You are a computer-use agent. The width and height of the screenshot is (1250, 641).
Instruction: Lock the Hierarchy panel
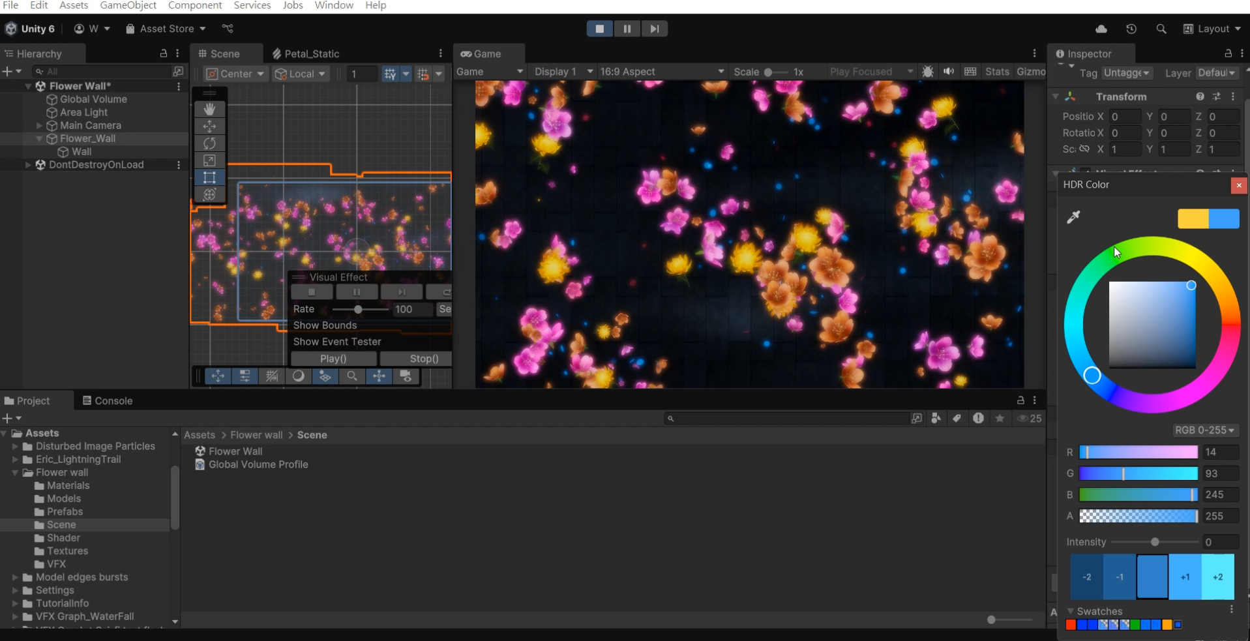pos(164,53)
